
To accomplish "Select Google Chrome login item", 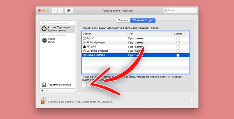I will pos(136,55).
